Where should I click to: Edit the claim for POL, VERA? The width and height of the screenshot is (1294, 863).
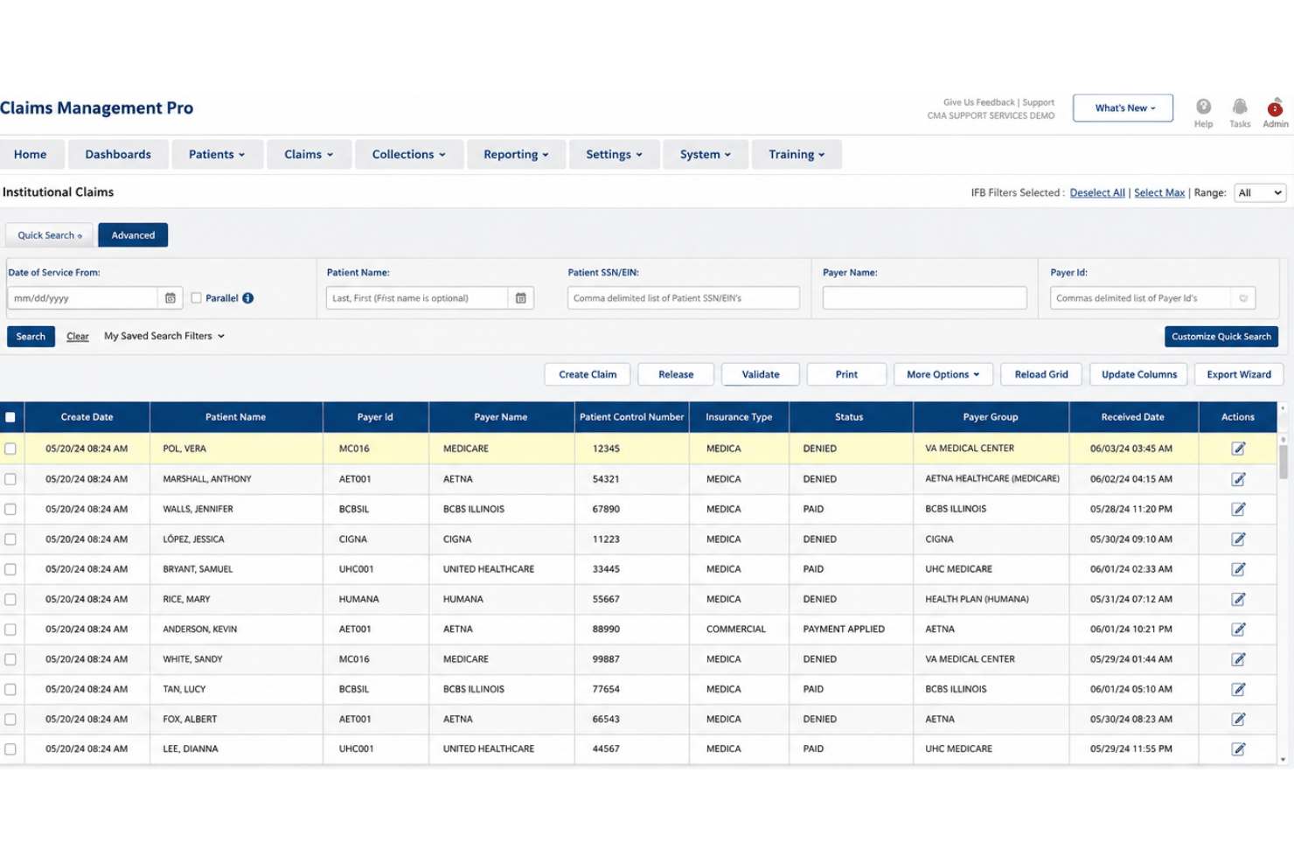coord(1238,449)
